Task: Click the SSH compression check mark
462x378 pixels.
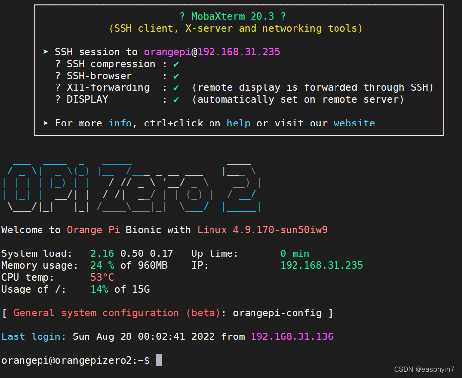Action: (x=176, y=64)
